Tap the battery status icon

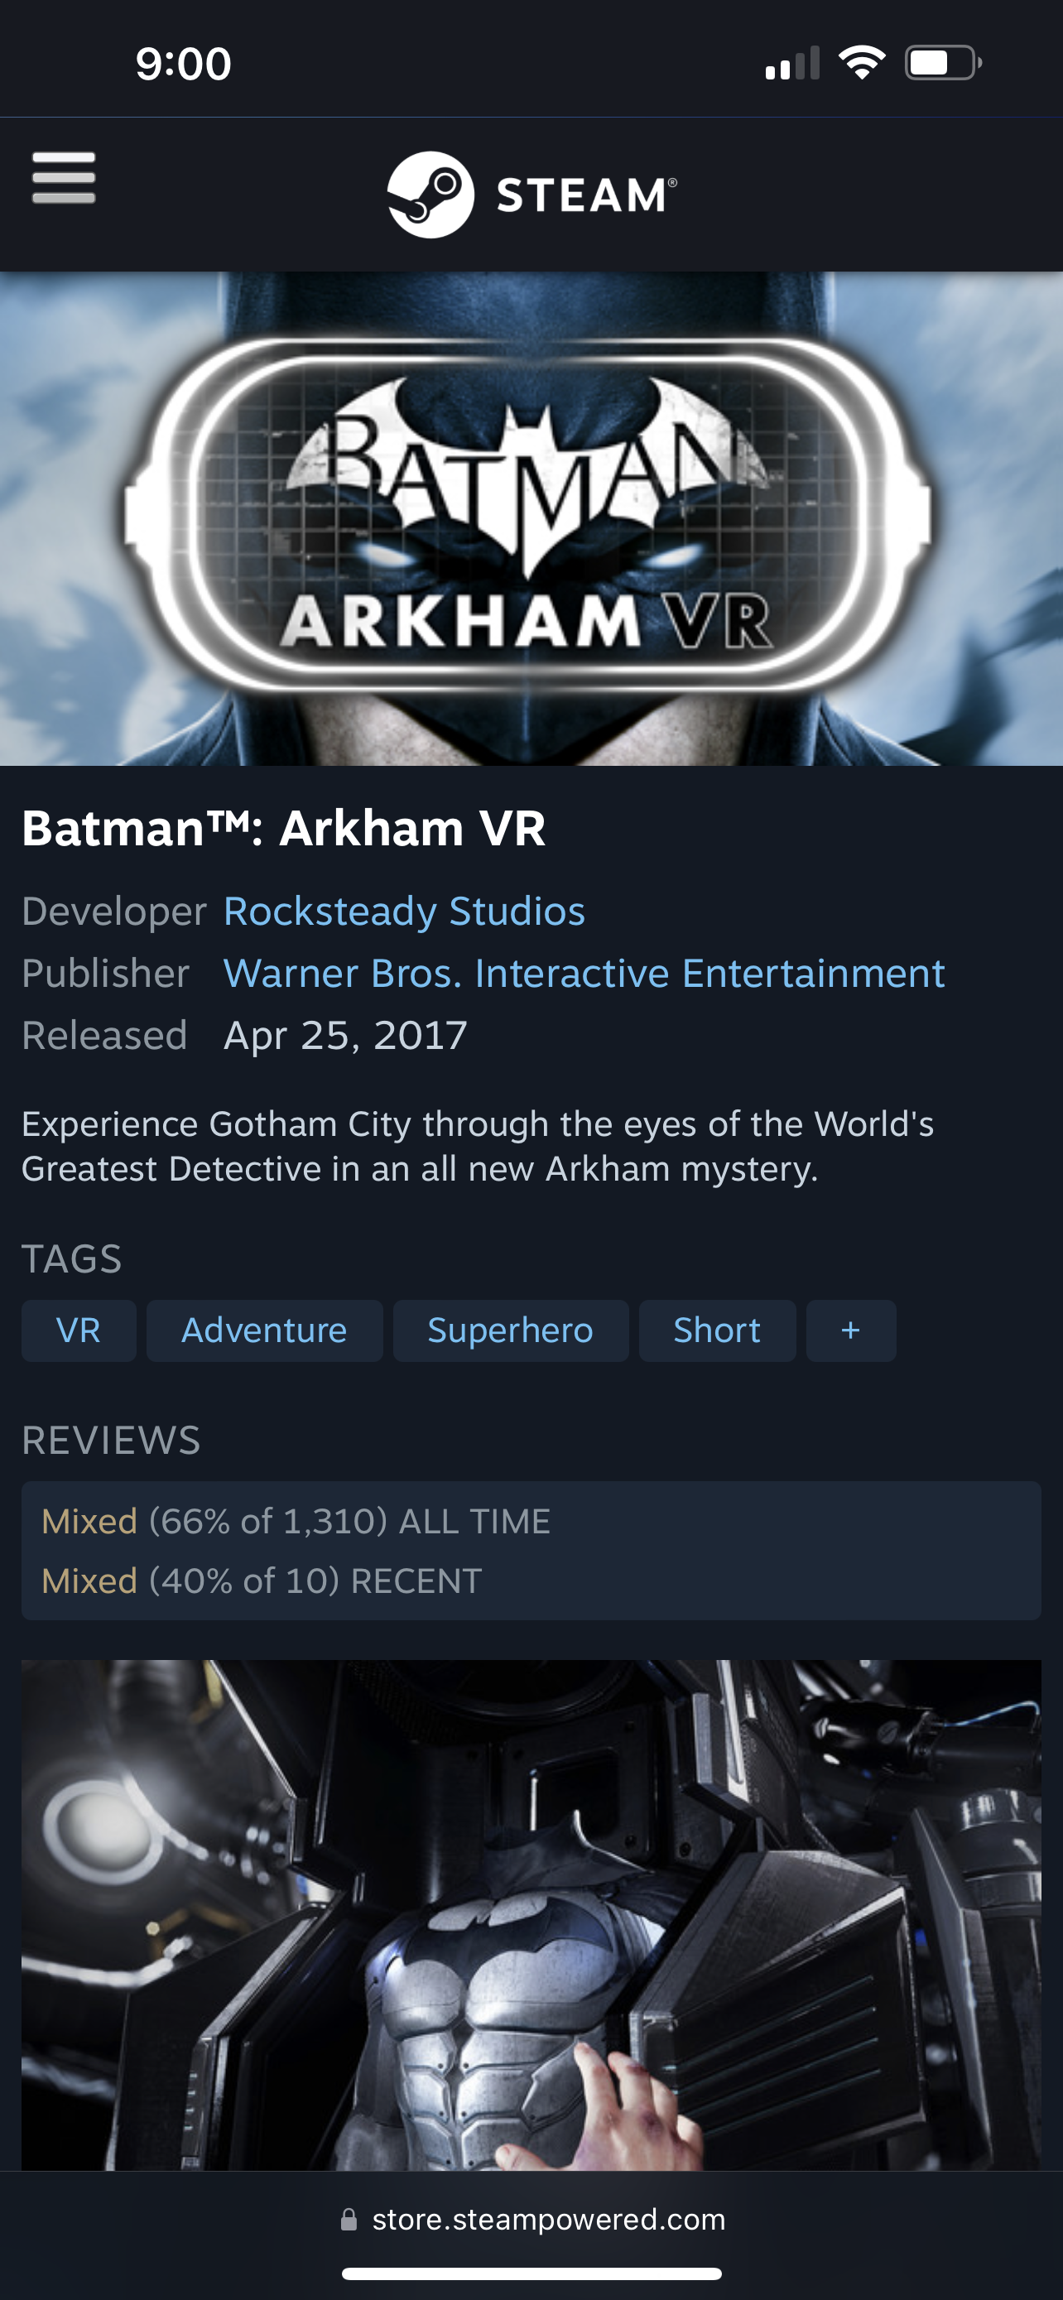(944, 64)
